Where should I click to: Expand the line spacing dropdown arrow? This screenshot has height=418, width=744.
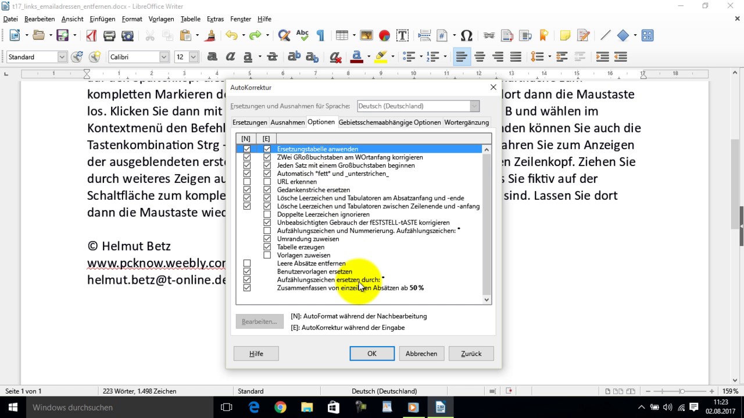549,57
